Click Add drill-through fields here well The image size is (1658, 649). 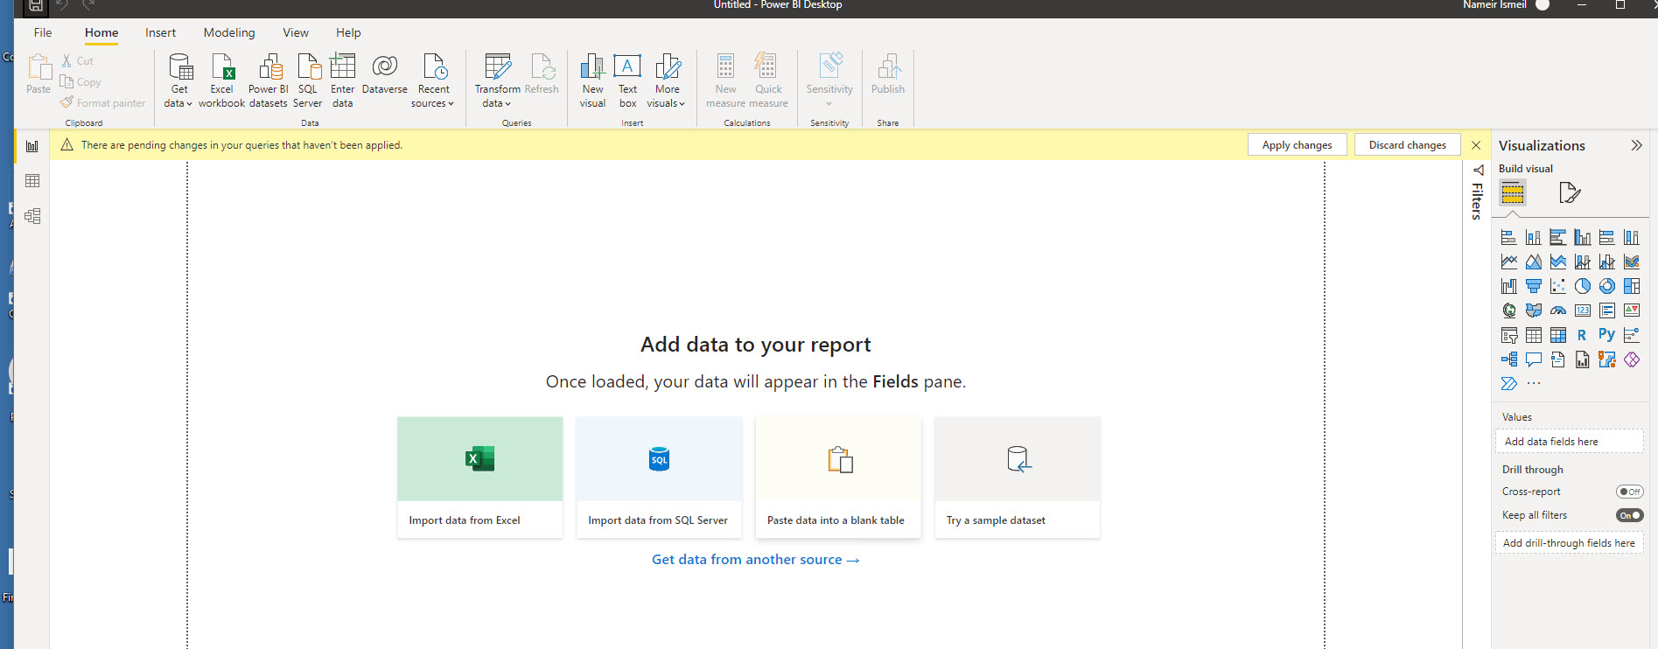coord(1570,543)
